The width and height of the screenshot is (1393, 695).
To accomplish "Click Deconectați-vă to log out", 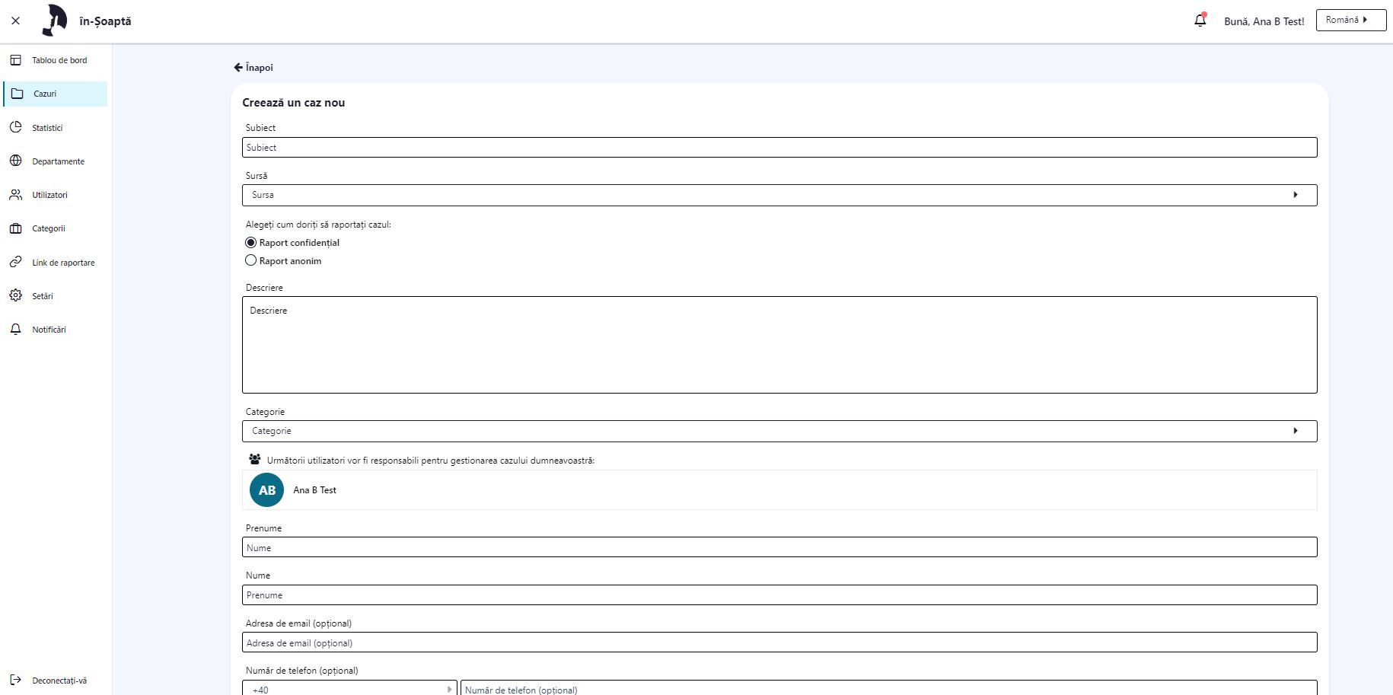I will pyautogui.click(x=59, y=681).
